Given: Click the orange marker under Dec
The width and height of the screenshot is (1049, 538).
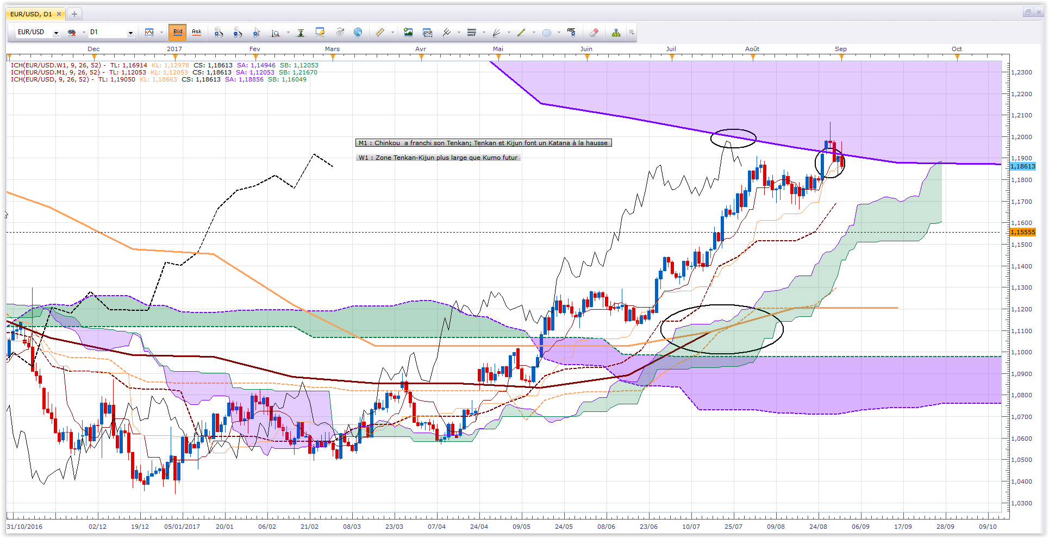Looking at the screenshot, I should [93, 57].
